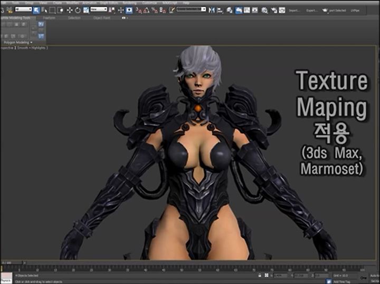Open the Smooth + Highlights viewport shading menu
This screenshot has height=284, width=380.
point(33,48)
